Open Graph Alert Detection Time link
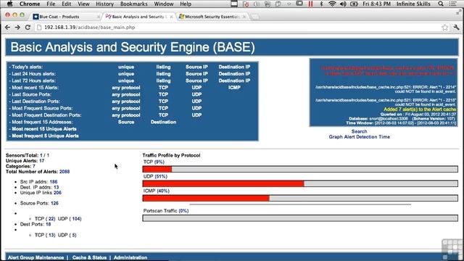Screen dimensions: 464x261 [x=360, y=137]
